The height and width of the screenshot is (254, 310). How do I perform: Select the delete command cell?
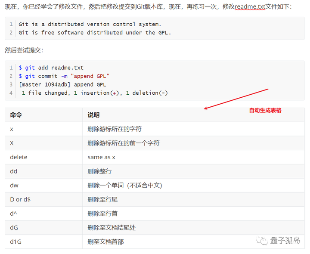click(19, 157)
